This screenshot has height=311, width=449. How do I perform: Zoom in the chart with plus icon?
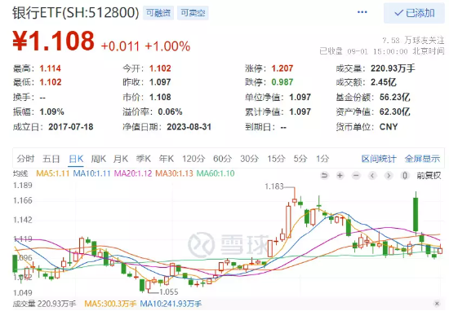tap(340, 175)
